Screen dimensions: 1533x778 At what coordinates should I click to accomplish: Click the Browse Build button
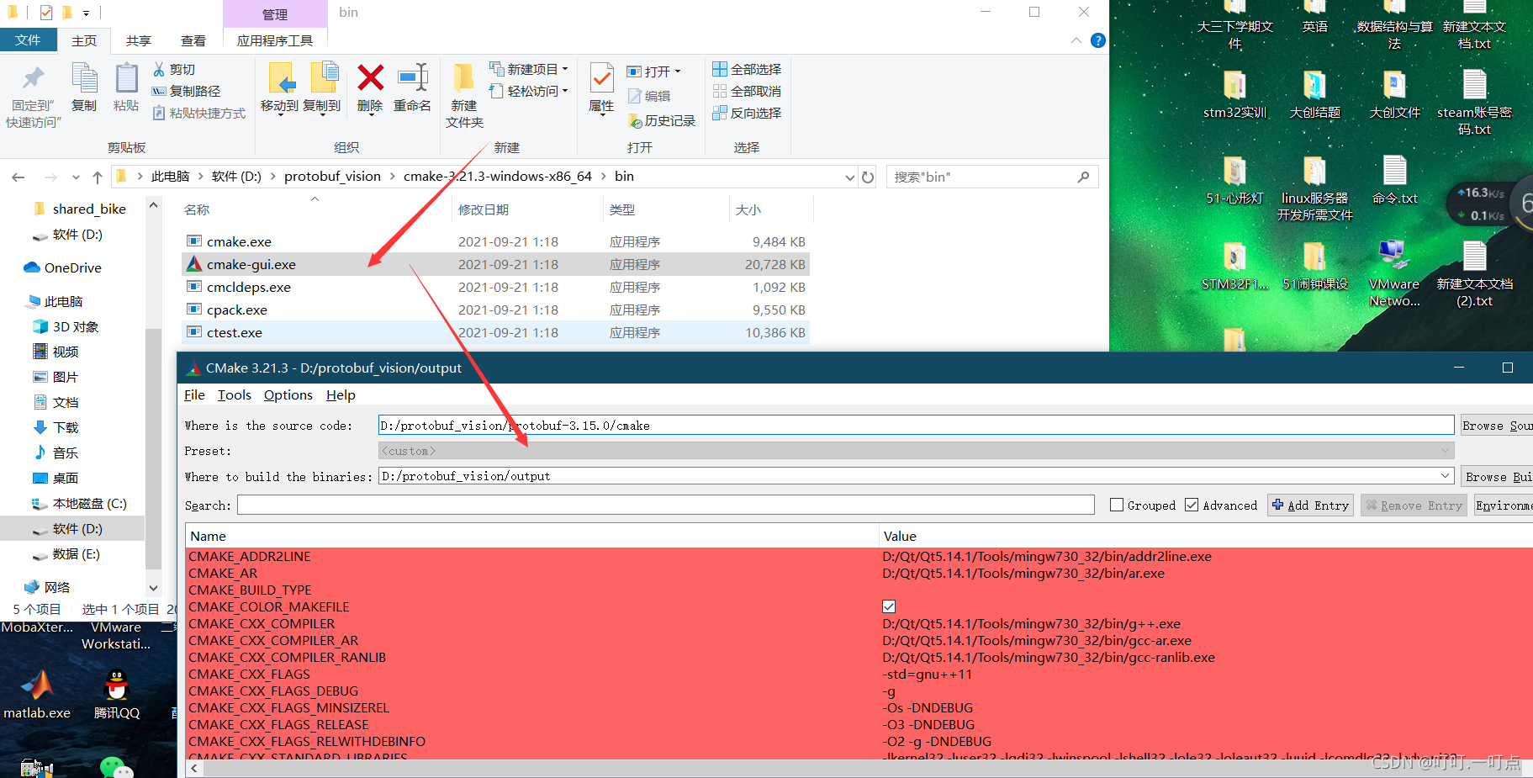click(x=1497, y=476)
